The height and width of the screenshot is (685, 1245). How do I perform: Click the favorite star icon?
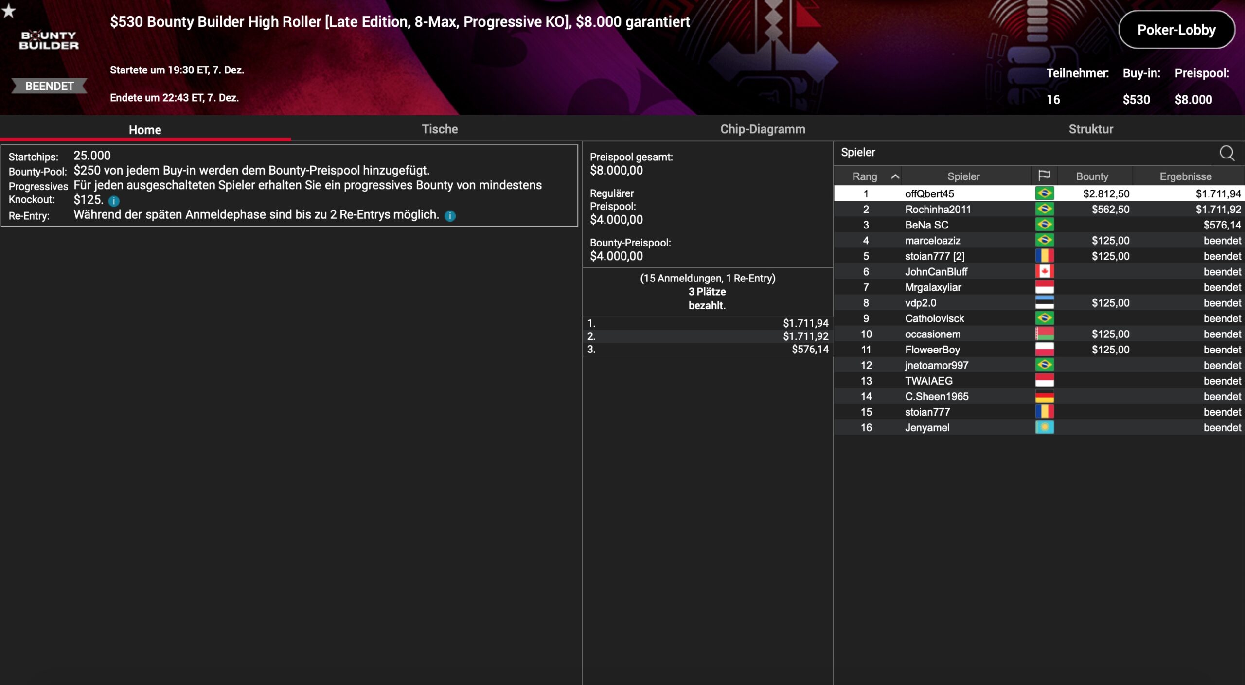click(9, 10)
